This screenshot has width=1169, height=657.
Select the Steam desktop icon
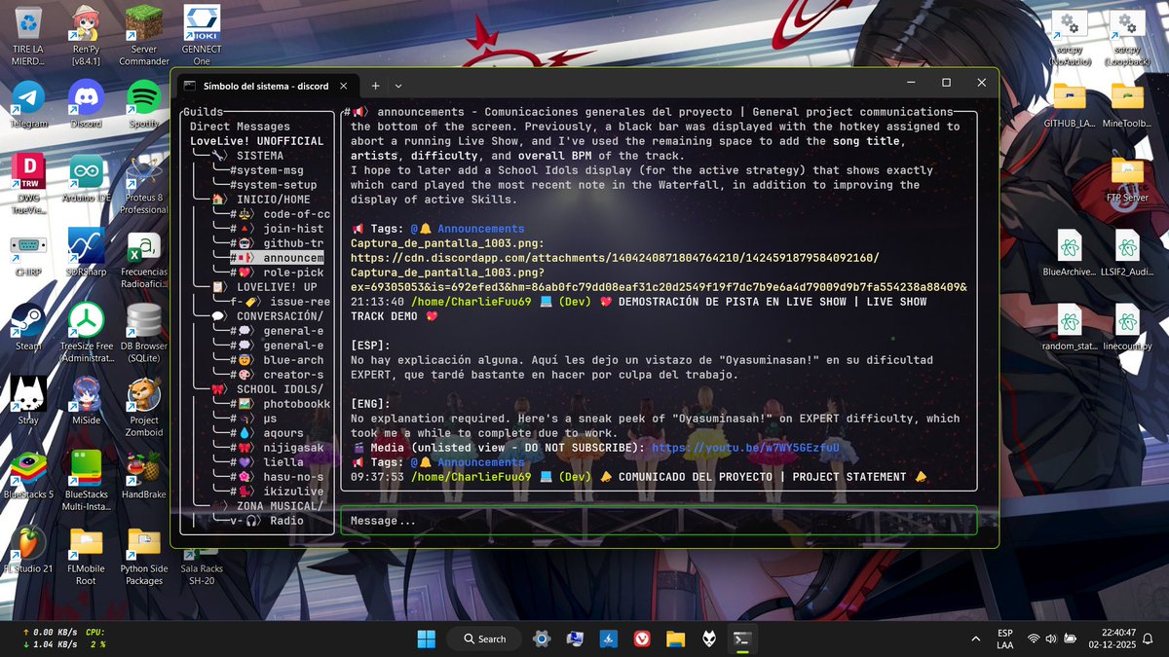pos(28,328)
